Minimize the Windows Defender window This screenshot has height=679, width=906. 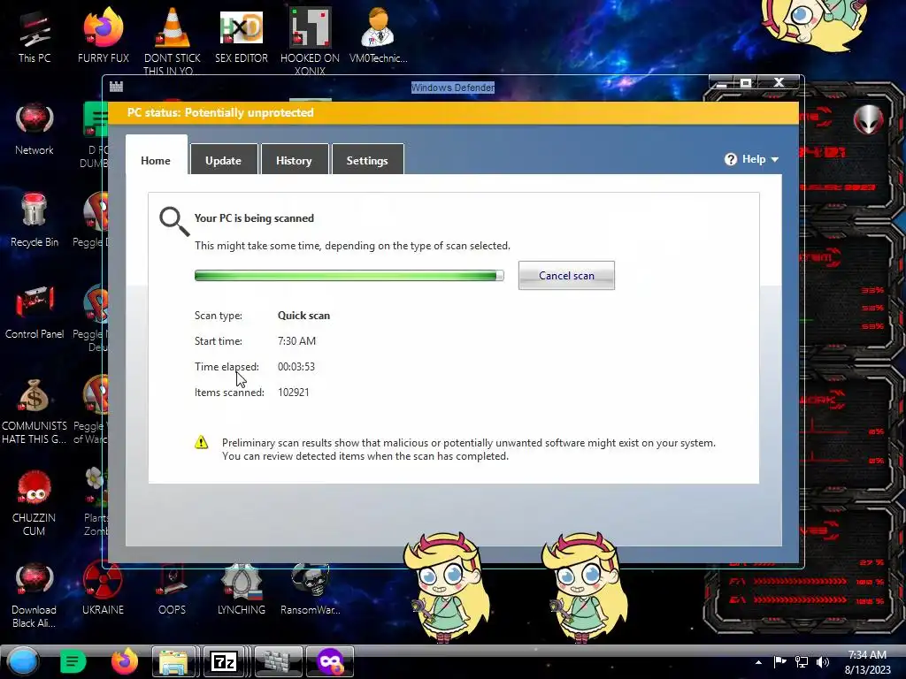[722, 82]
